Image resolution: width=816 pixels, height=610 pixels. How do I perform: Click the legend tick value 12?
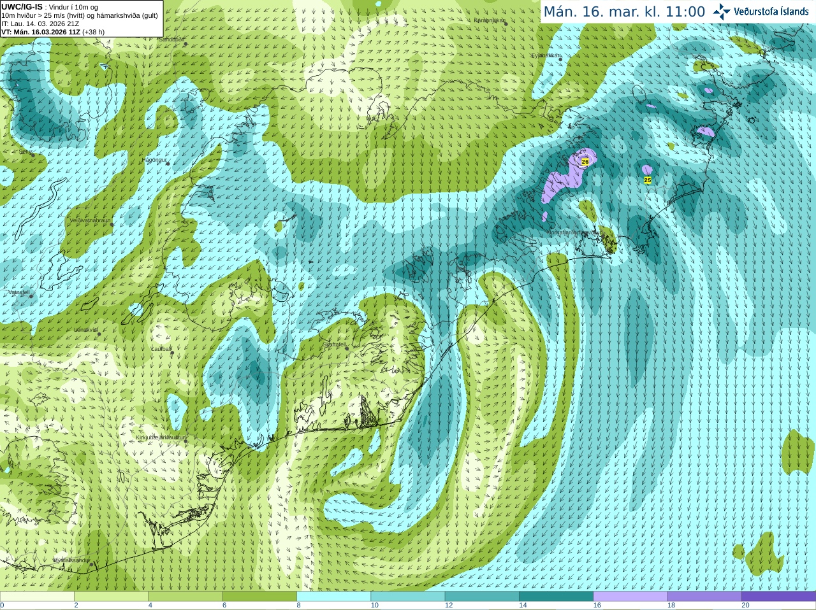click(449, 606)
